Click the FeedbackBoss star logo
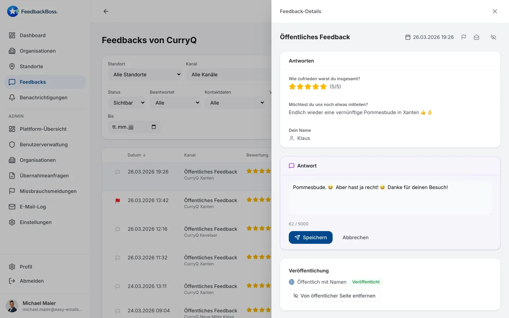Image resolution: width=509 pixels, height=318 pixels. pos(13,11)
